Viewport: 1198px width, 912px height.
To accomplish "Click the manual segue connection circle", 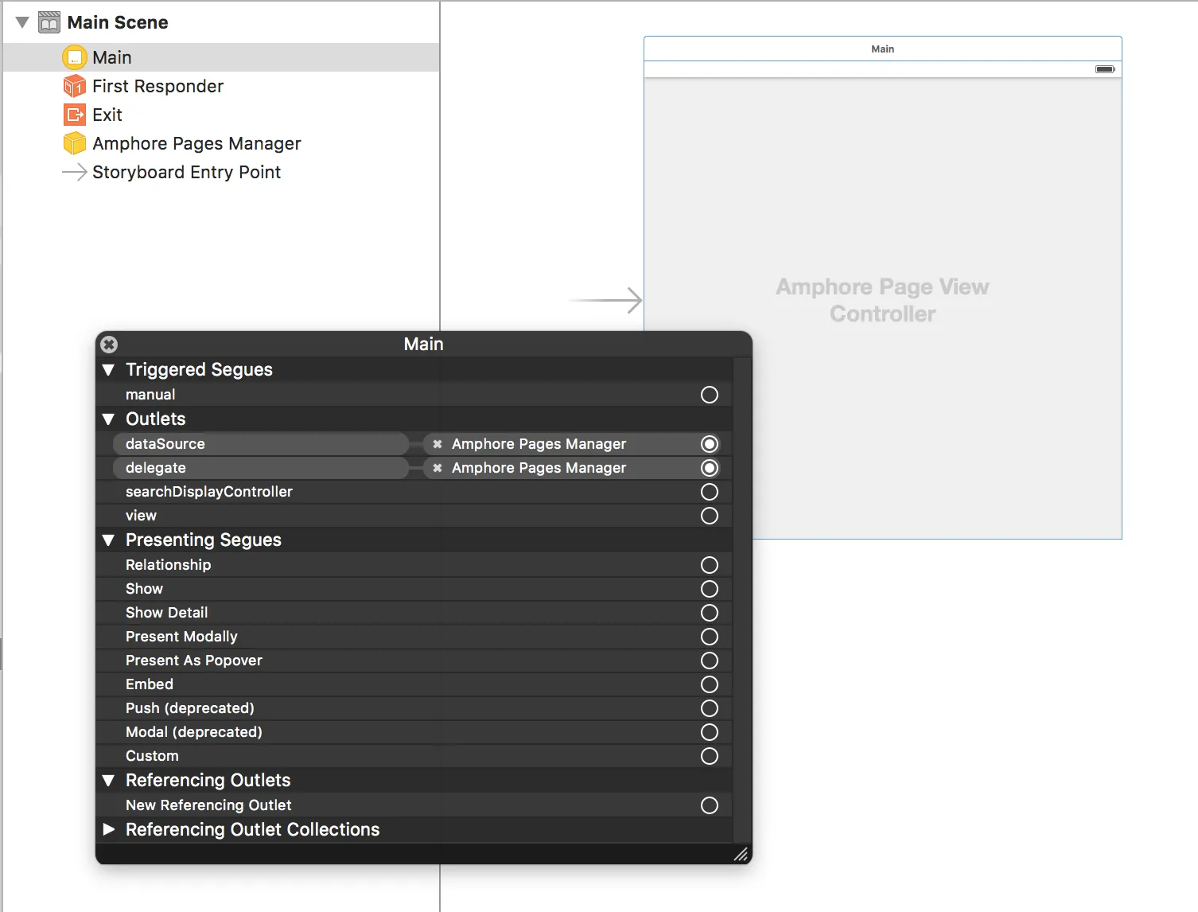I will (x=710, y=395).
